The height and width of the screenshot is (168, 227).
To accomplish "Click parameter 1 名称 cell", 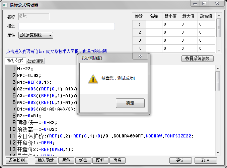I will [x=154, y=24].
